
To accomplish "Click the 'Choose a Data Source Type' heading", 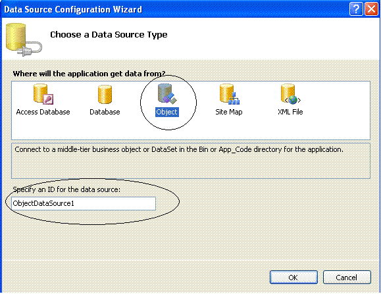I will [x=109, y=34].
